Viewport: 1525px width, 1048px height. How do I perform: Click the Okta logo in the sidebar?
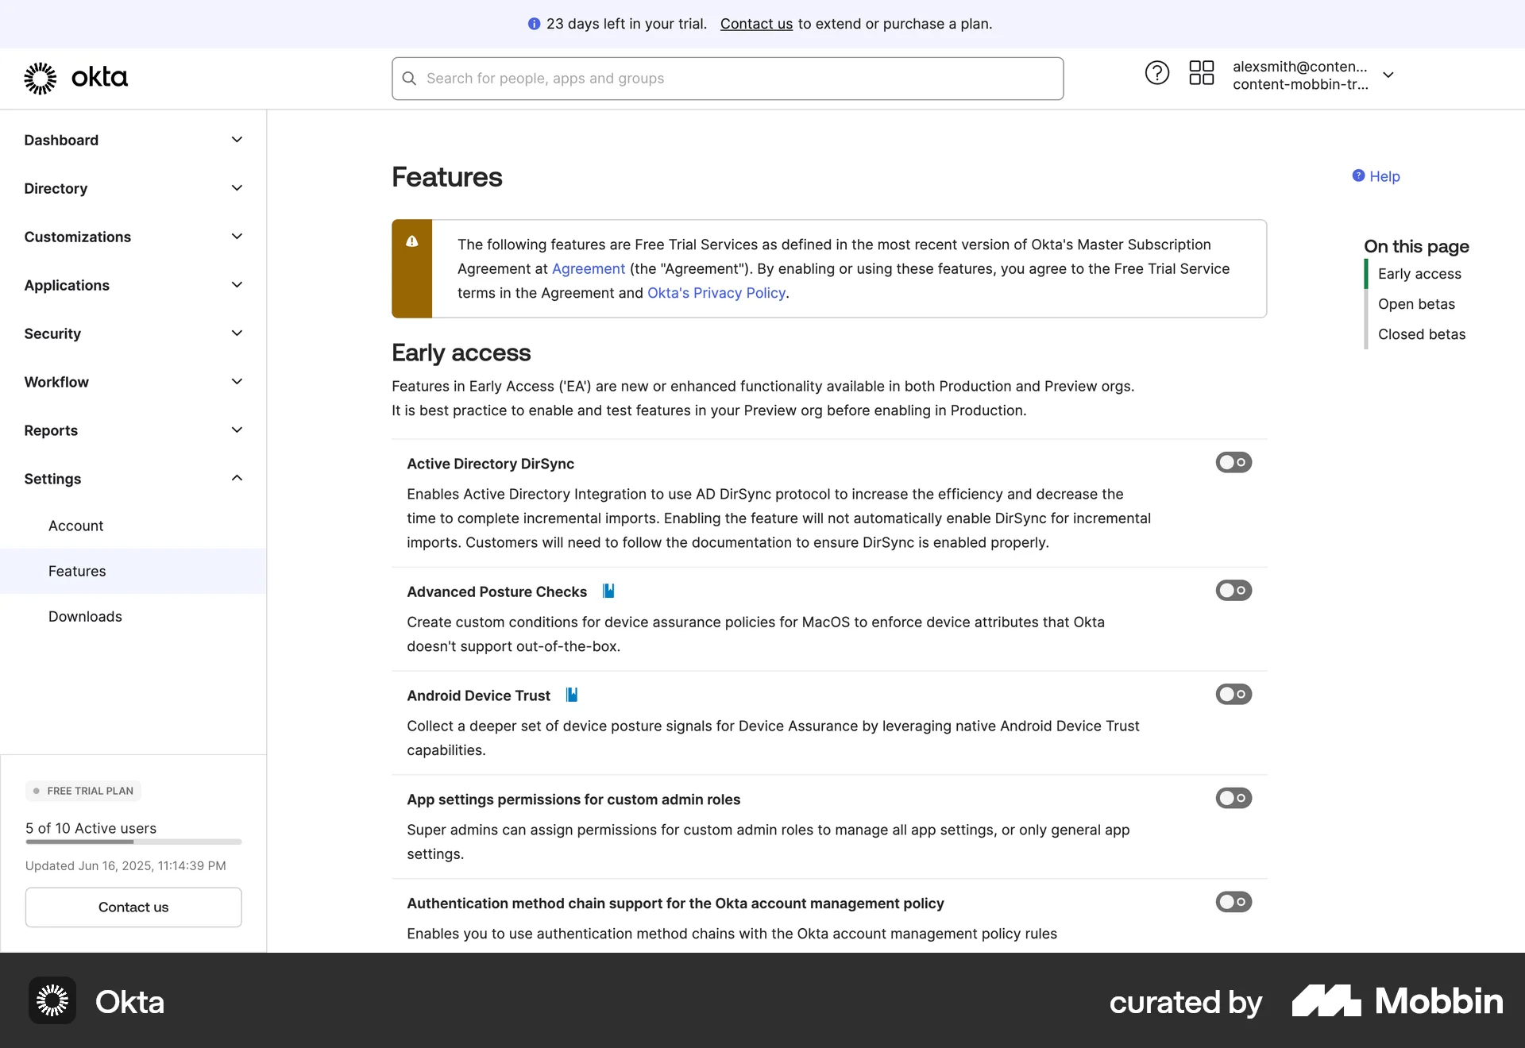pyautogui.click(x=75, y=77)
